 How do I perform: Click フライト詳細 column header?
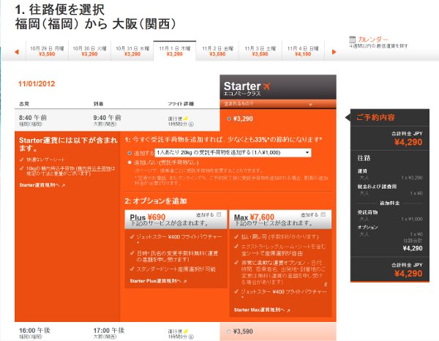[x=181, y=104]
